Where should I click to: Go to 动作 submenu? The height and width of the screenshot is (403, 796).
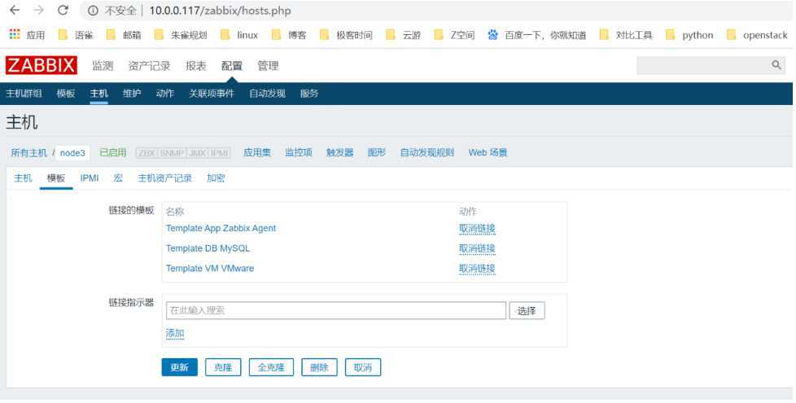click(165, 94)
